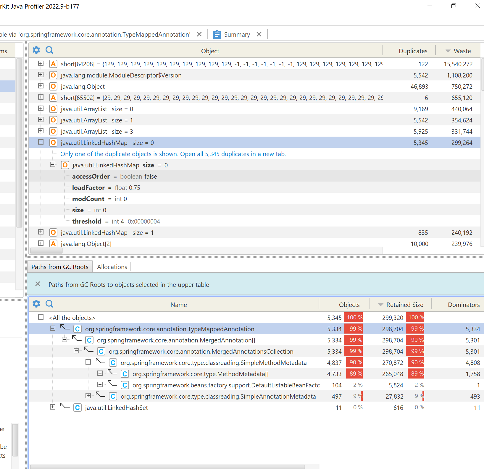Collapse the SimpleMethodMetadata node

click(x=88, y=362)
